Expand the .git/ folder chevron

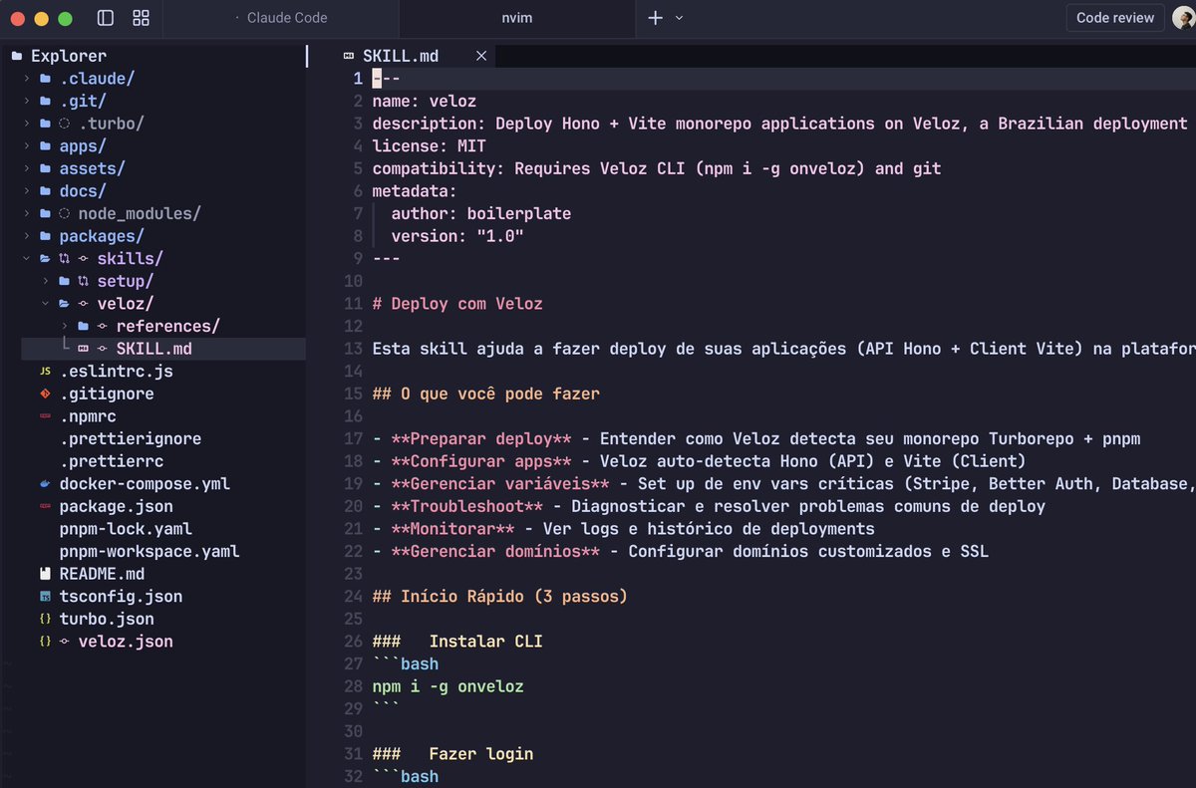tap(27, 101)
